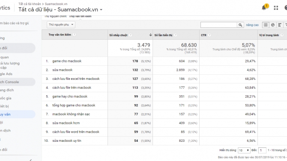The image size is (287, 161).
Task: Toggle sort arrow on Số nhấp chuột
Action: tap(150, 35)
